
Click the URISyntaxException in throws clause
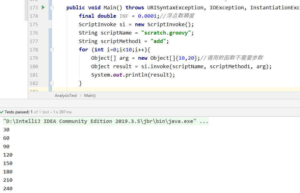175,8
